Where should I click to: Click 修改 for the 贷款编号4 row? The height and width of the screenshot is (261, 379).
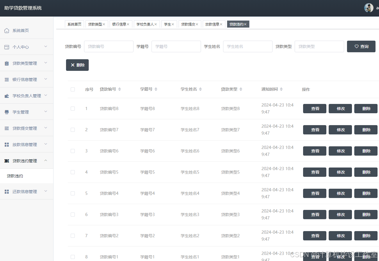(x=340, y=193)
